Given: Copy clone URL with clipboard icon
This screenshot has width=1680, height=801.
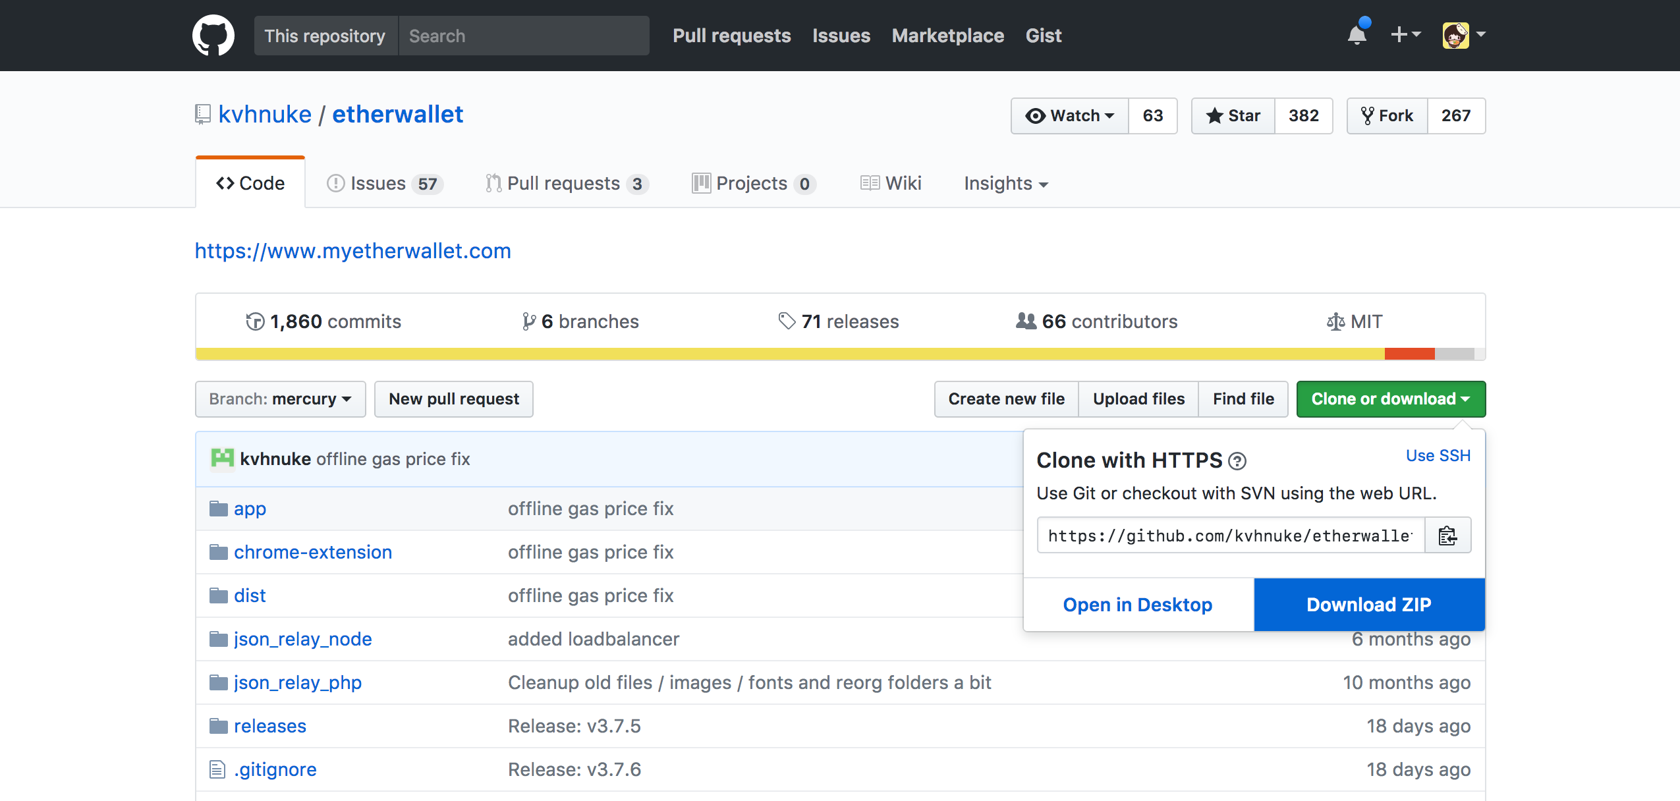Looking at the screenshot, I should pyautogui.click(x=1447, y=536).
